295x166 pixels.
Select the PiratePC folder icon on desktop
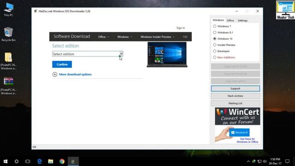pos(8,61)
